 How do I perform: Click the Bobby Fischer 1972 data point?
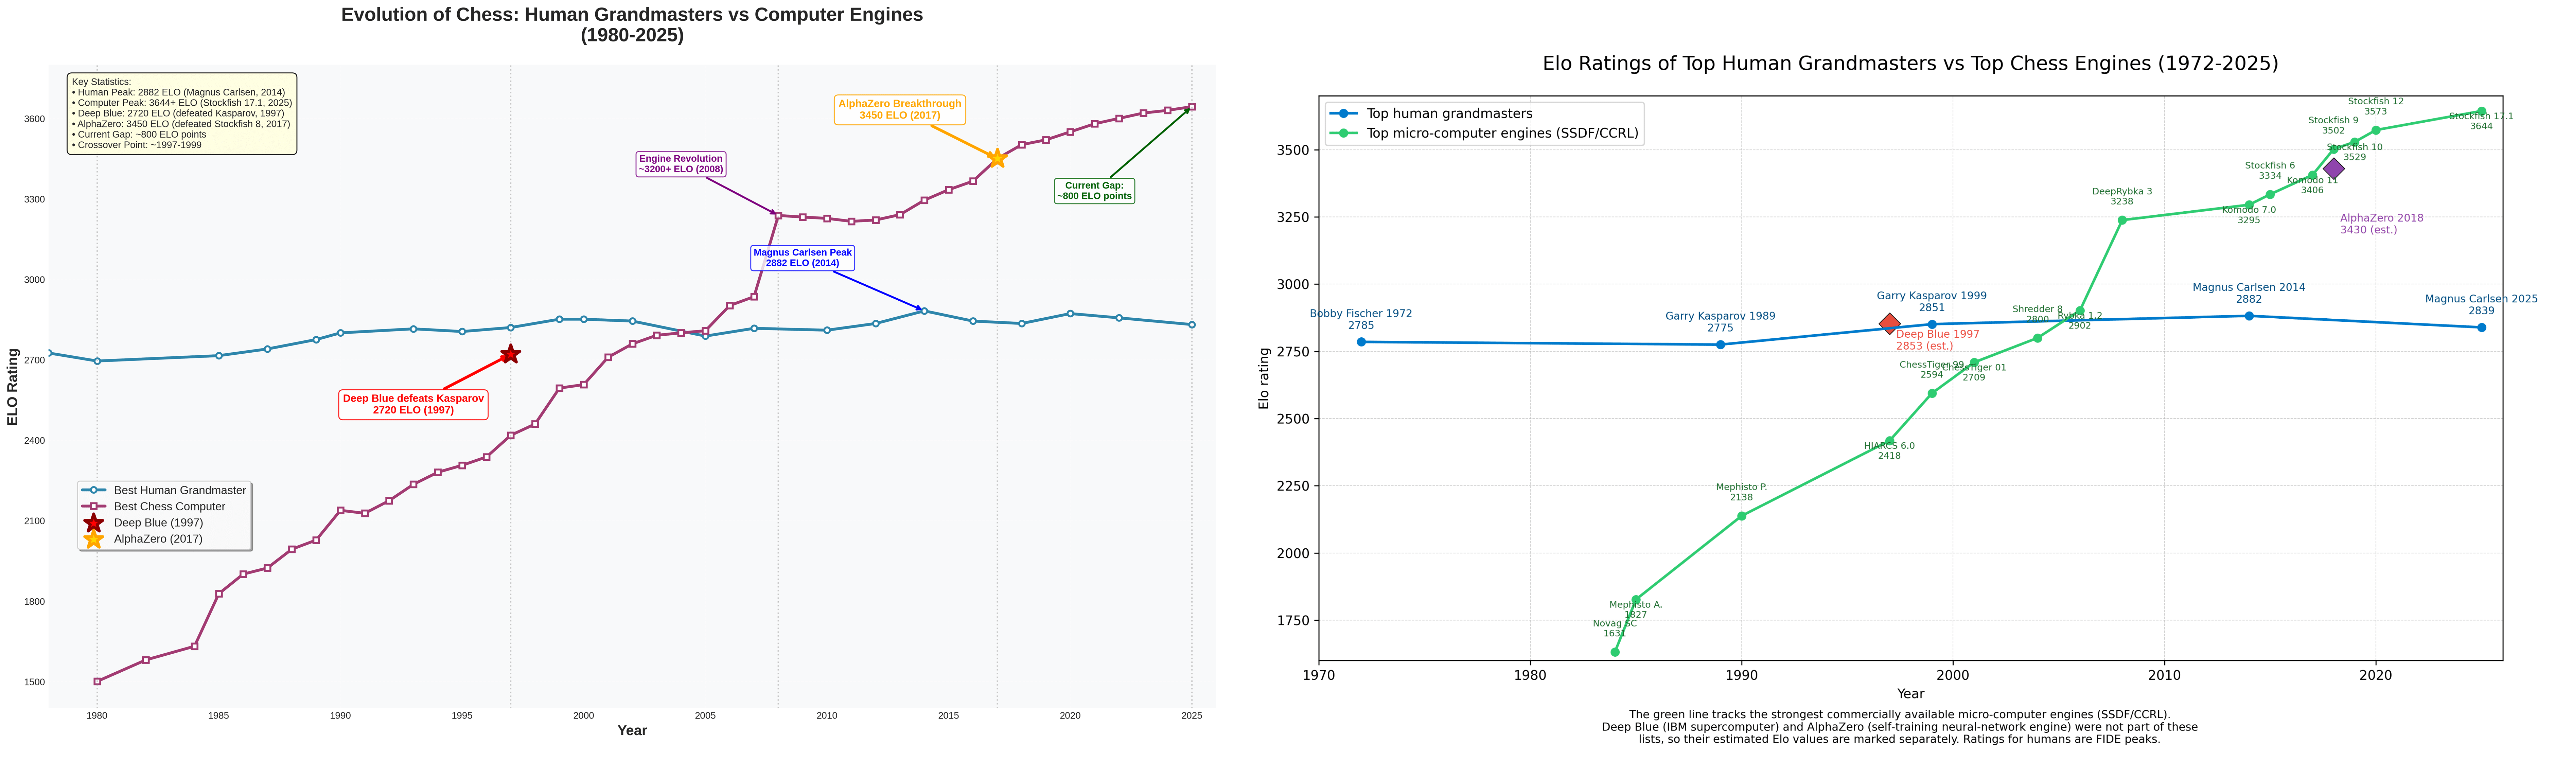[1362, 342]
